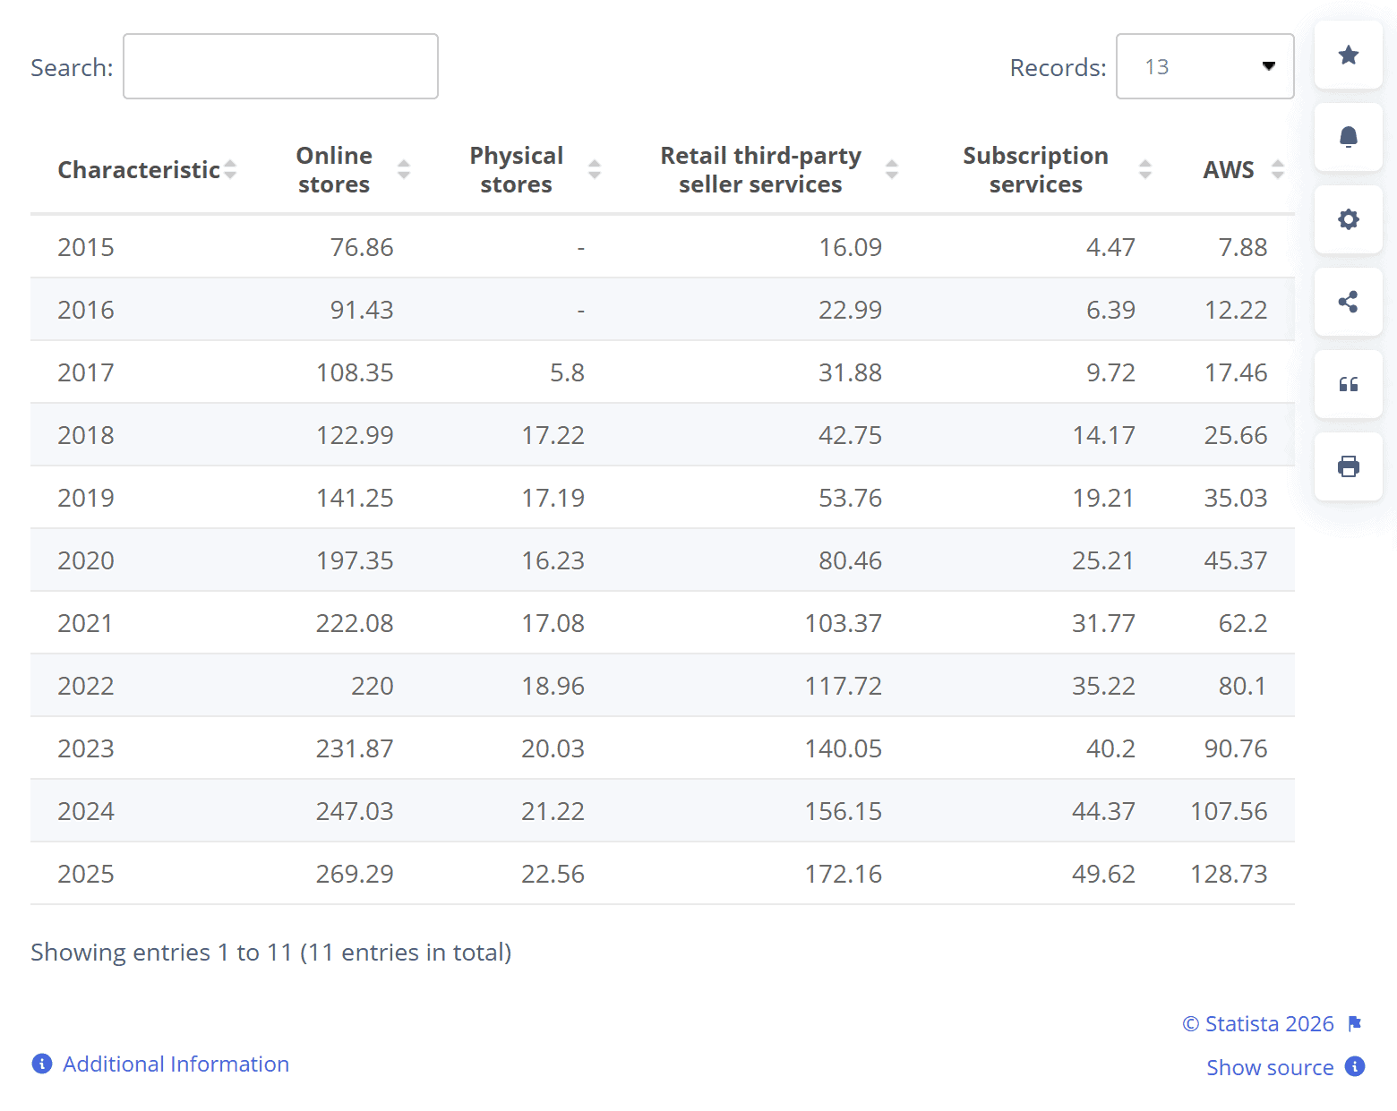This screenshot has height=1111, width=1397.
Task: Sort by Online stores column arrows
Action: pos(404,169)
